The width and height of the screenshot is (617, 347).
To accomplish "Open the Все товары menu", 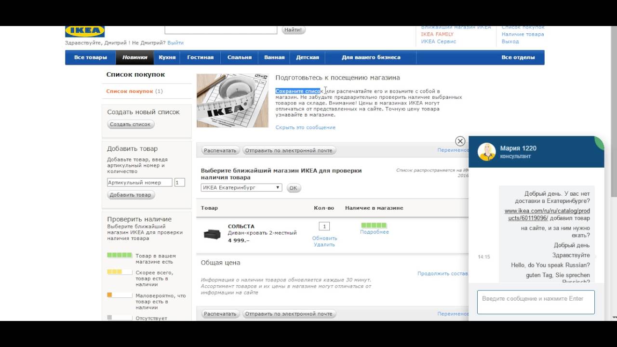I will point(91,57).
